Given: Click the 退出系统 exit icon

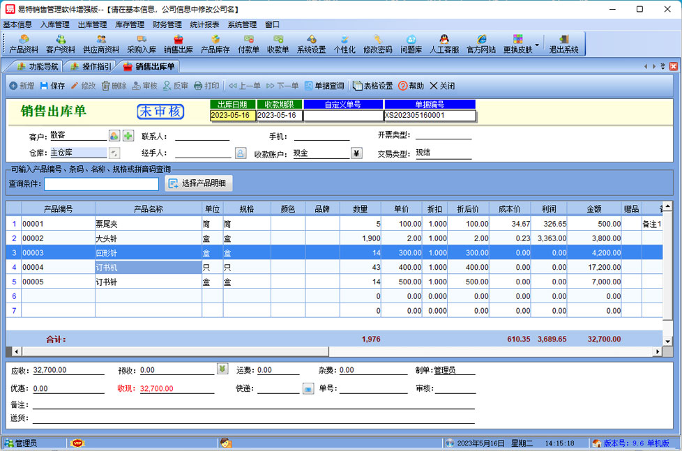Looking at the screenshot, I should pos(563,44).
